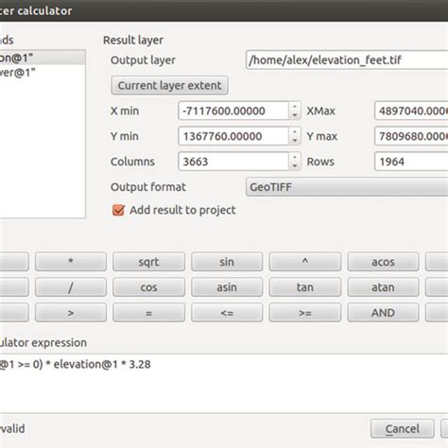Screen dimensions: 448x448
Task: Decrease Y min using down stepper arrow
Action: pyautogui.click(x=295, y=141)
